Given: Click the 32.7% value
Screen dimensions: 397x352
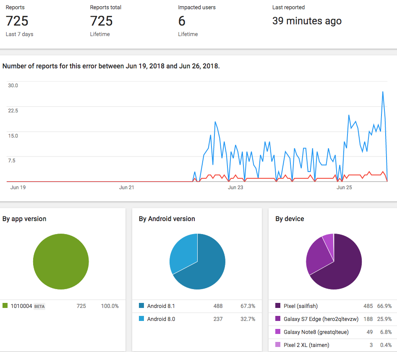Looking at the screenshot, I should 248,319.
